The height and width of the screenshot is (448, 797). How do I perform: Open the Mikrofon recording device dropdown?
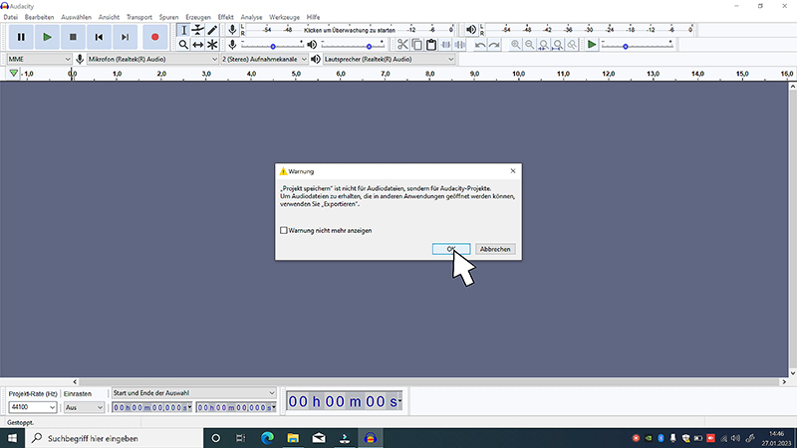click(152, 60)
